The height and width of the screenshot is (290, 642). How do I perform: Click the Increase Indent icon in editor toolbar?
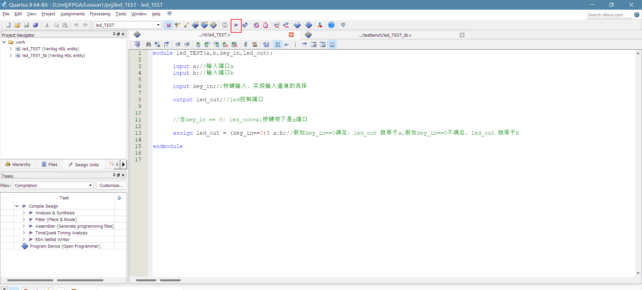tap(178, 44)
